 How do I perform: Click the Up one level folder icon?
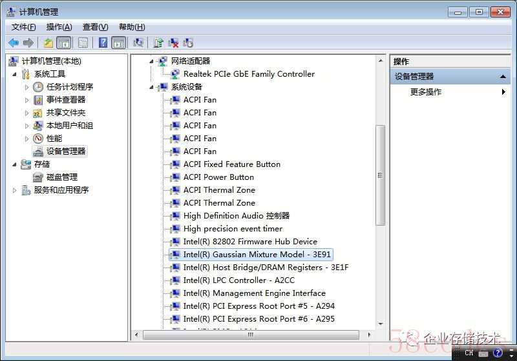pos(48,43)
